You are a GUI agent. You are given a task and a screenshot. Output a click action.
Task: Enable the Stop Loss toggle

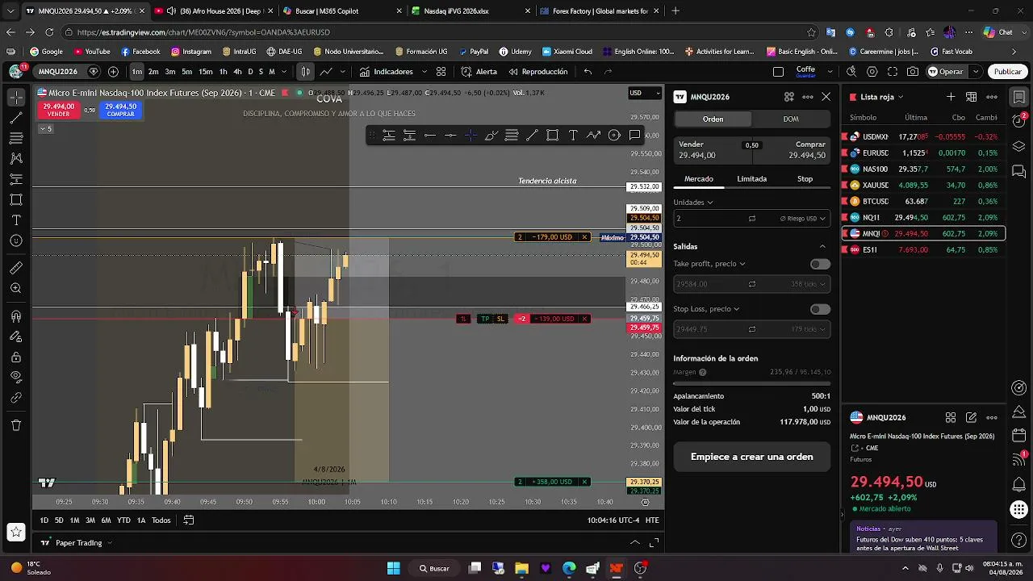click(x=820, y=309)
